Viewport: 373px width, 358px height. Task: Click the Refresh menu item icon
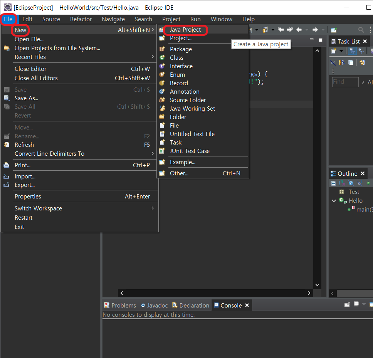pos(7,145)
